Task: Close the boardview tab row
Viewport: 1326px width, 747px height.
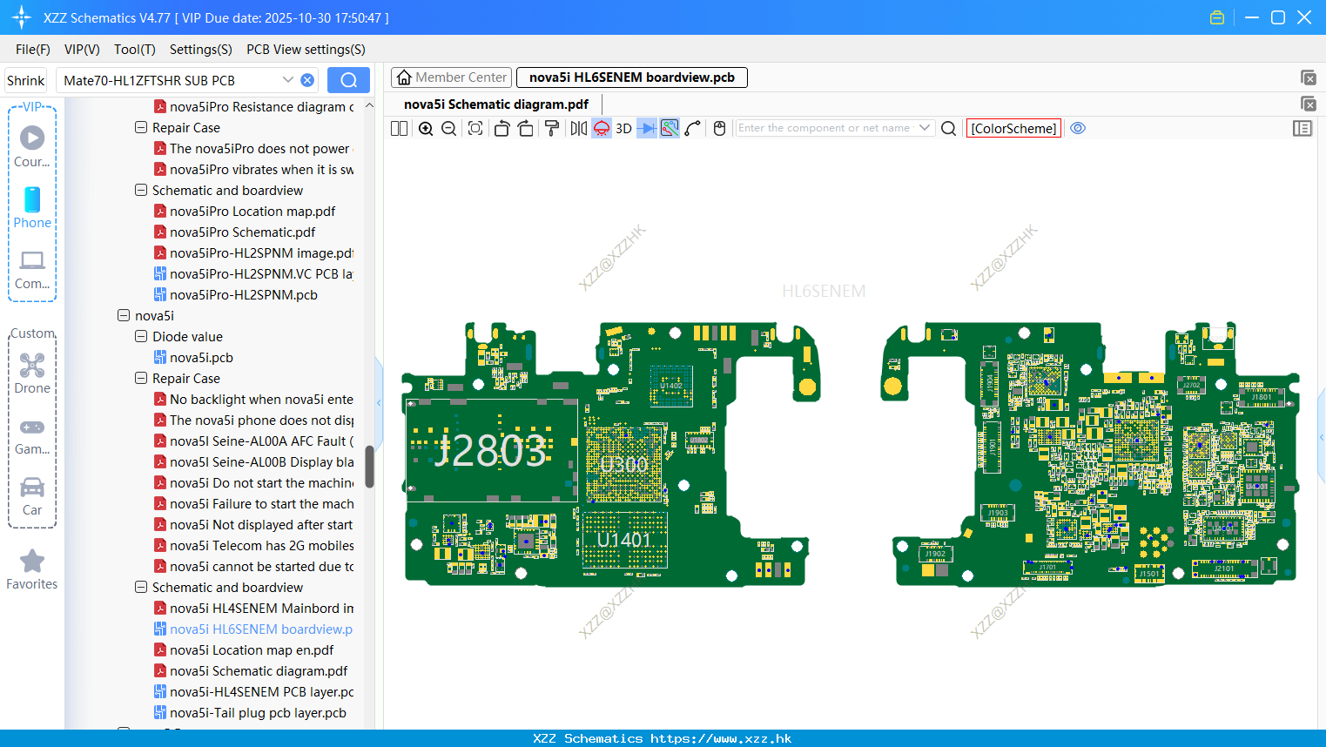Action: [x=1309, y=77]
